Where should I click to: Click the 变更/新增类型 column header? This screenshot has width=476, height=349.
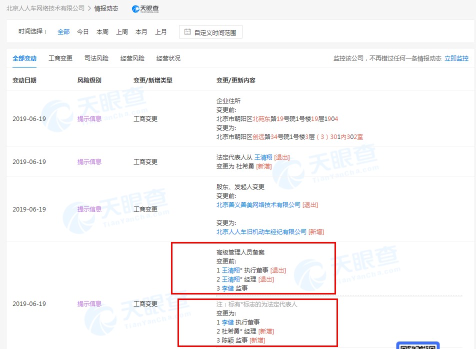pos(153,80)
